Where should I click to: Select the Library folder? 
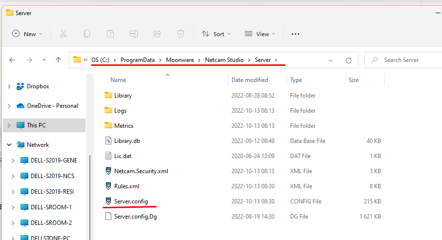pyautogui.click(x=123, y=96)
